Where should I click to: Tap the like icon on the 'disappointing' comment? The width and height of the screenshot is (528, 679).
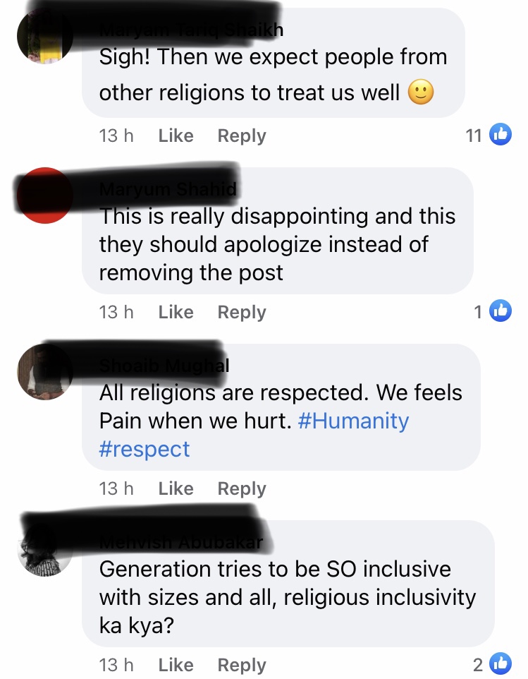point(501,311)
